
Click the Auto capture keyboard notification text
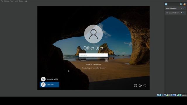click(173, 13)
